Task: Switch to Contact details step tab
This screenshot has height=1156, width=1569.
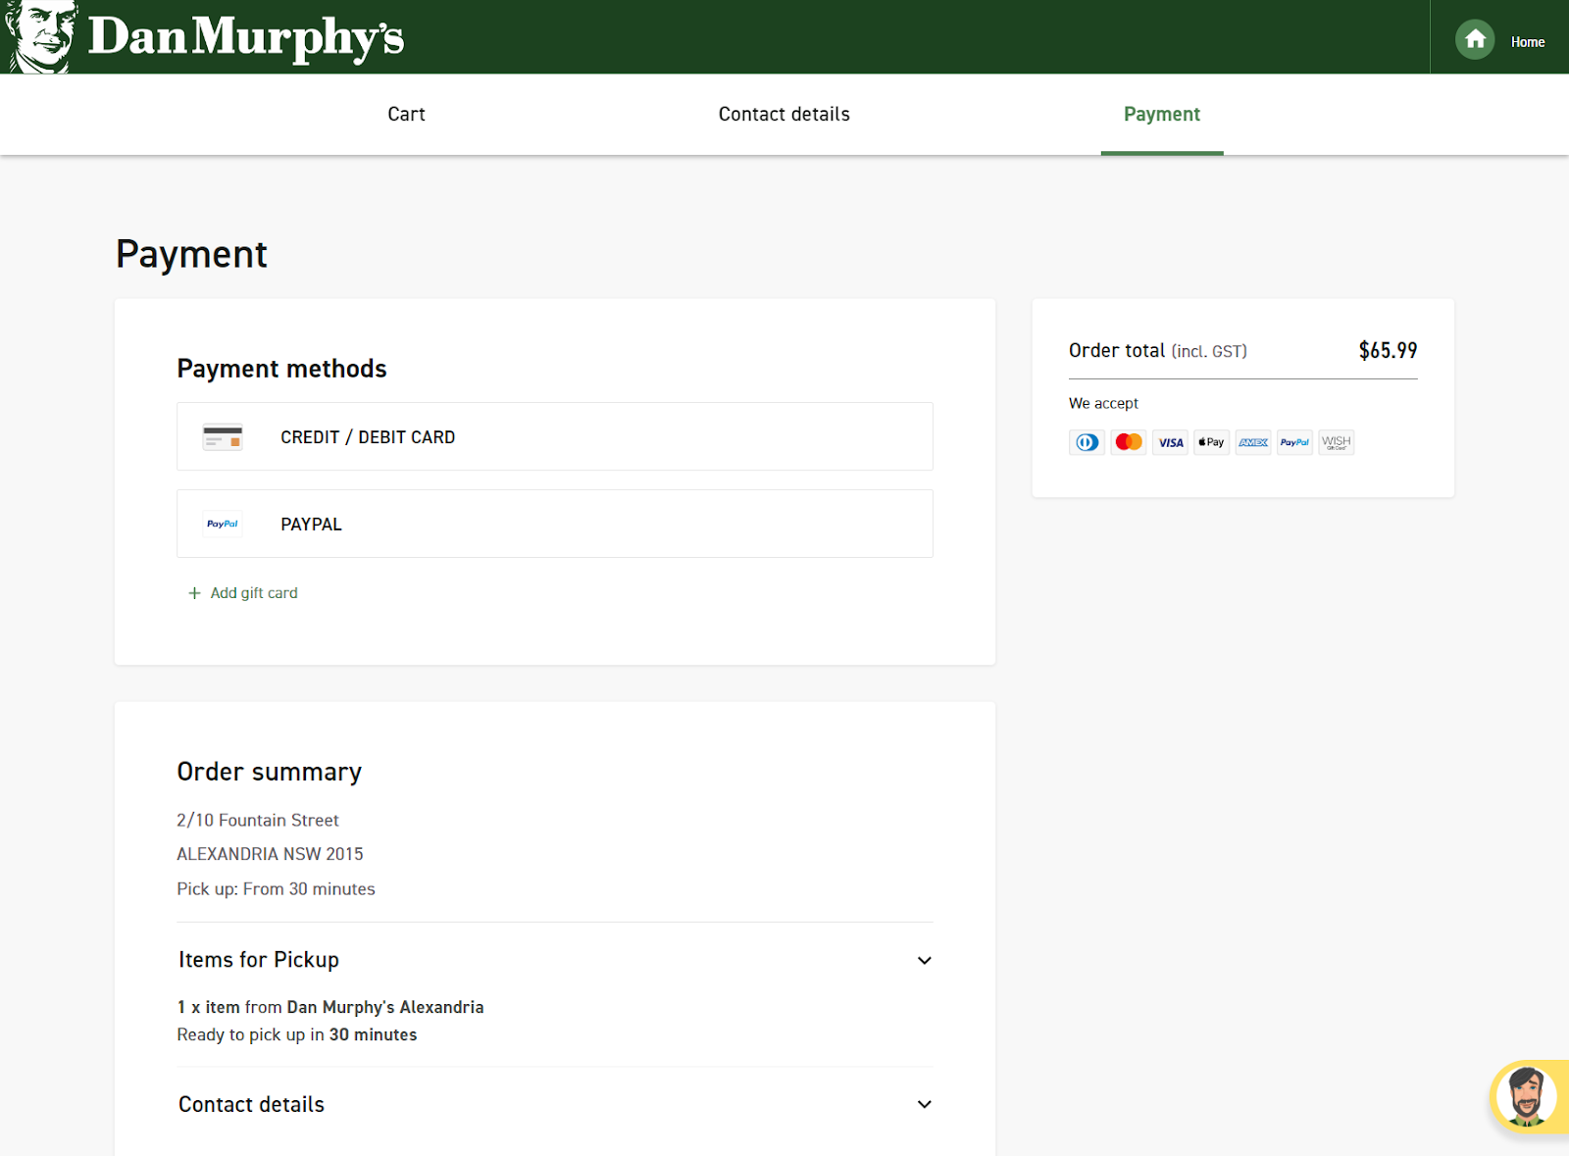Action: [784, 115]
